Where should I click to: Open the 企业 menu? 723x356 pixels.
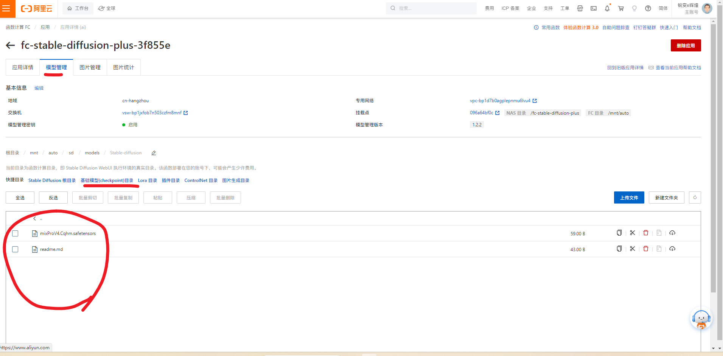click(x=532, y=8)
